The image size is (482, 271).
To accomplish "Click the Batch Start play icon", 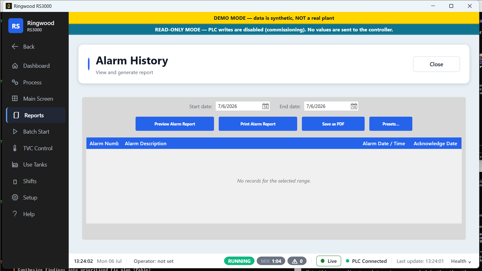I will 15,132.
